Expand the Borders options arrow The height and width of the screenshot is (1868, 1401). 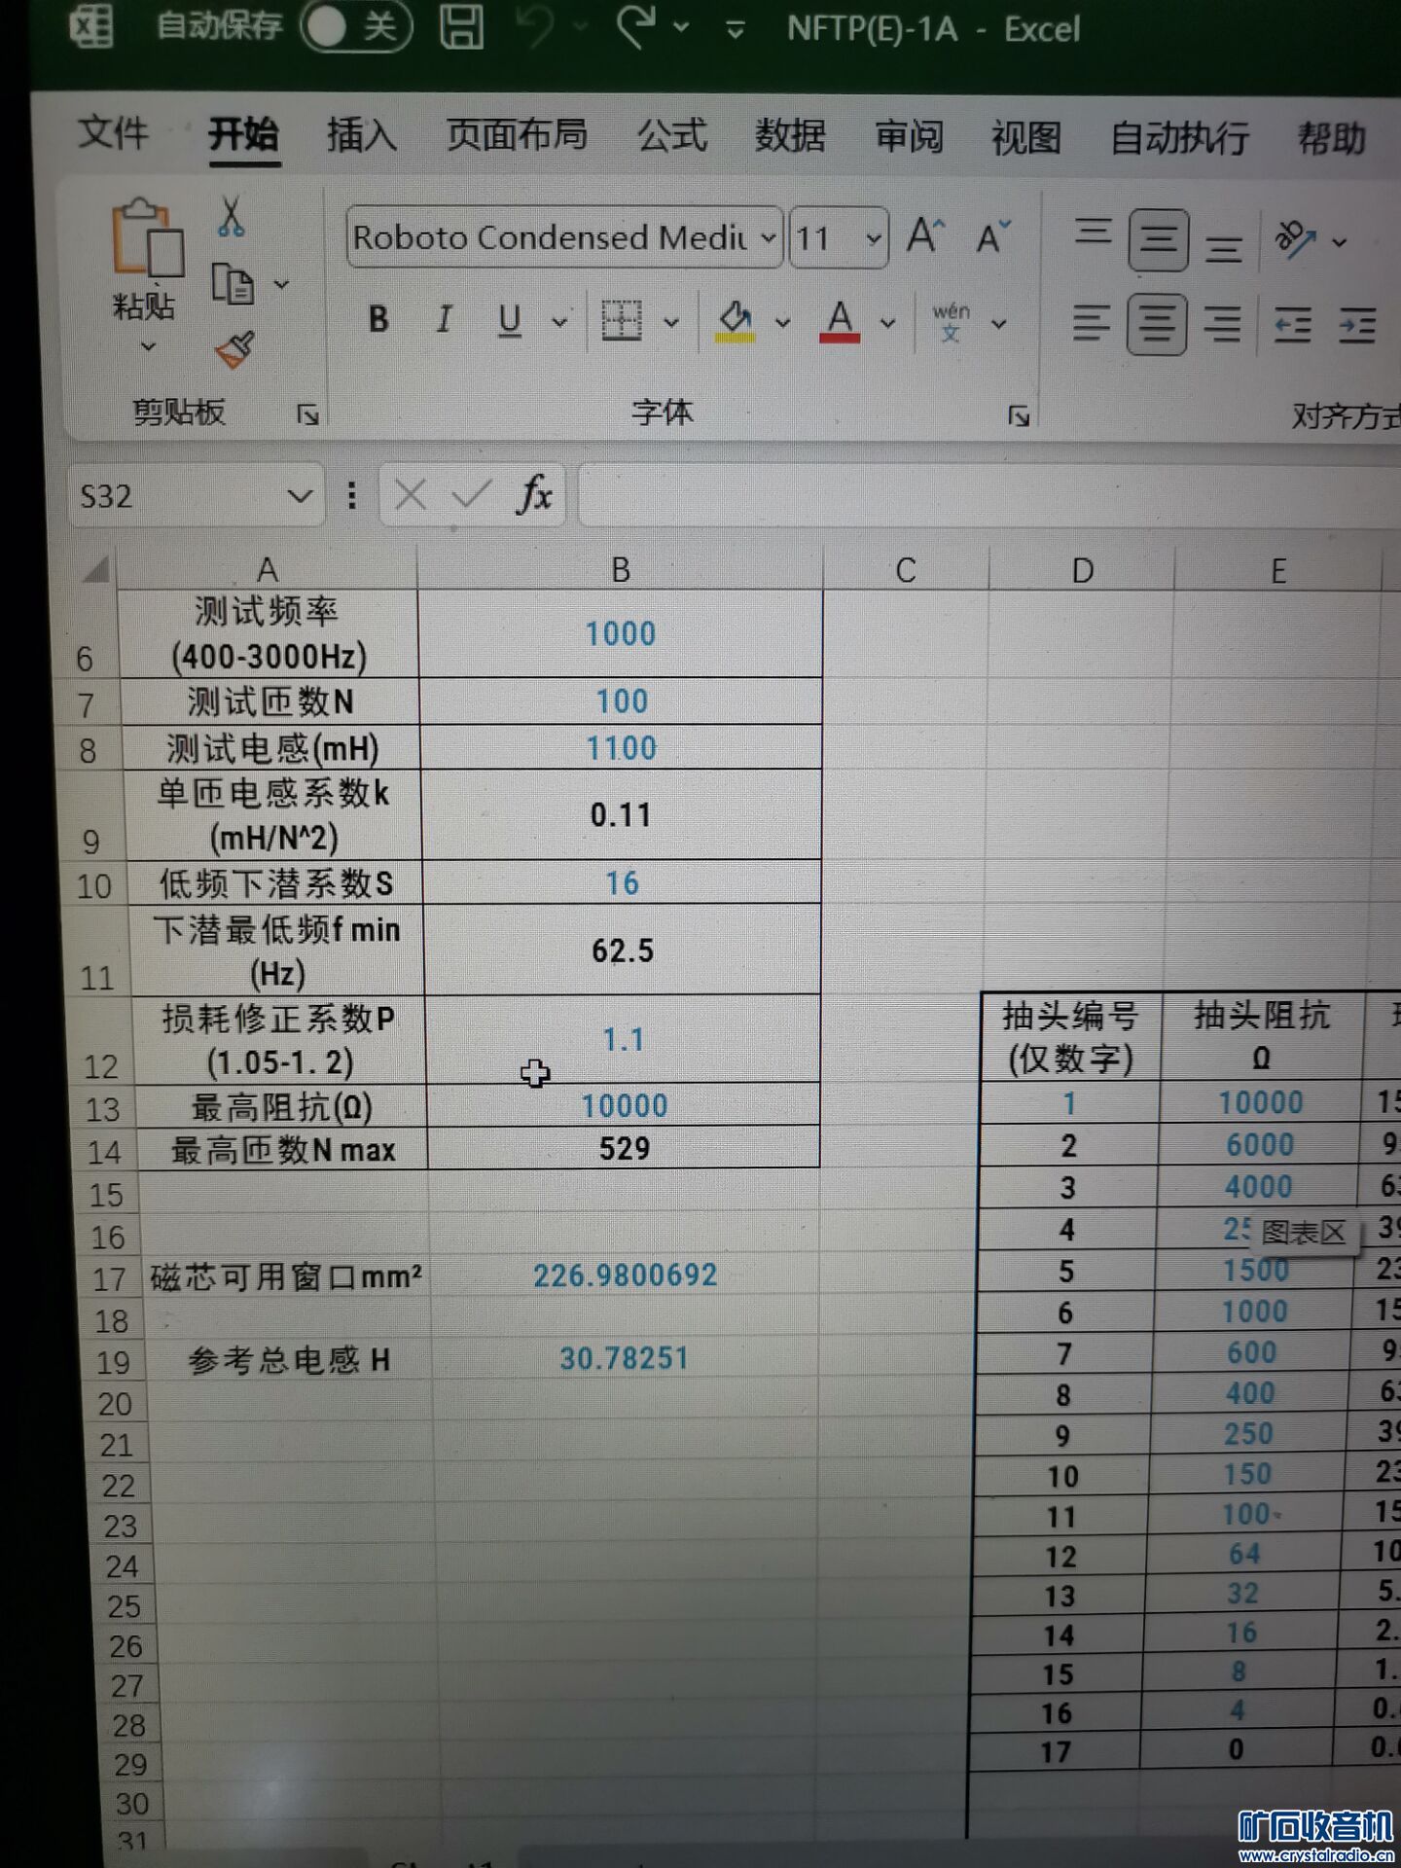[671, 322]
